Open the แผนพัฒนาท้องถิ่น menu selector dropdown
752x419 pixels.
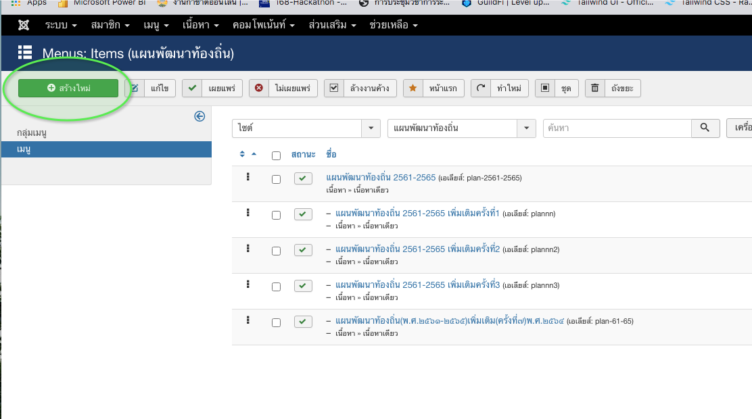point(461,128)
